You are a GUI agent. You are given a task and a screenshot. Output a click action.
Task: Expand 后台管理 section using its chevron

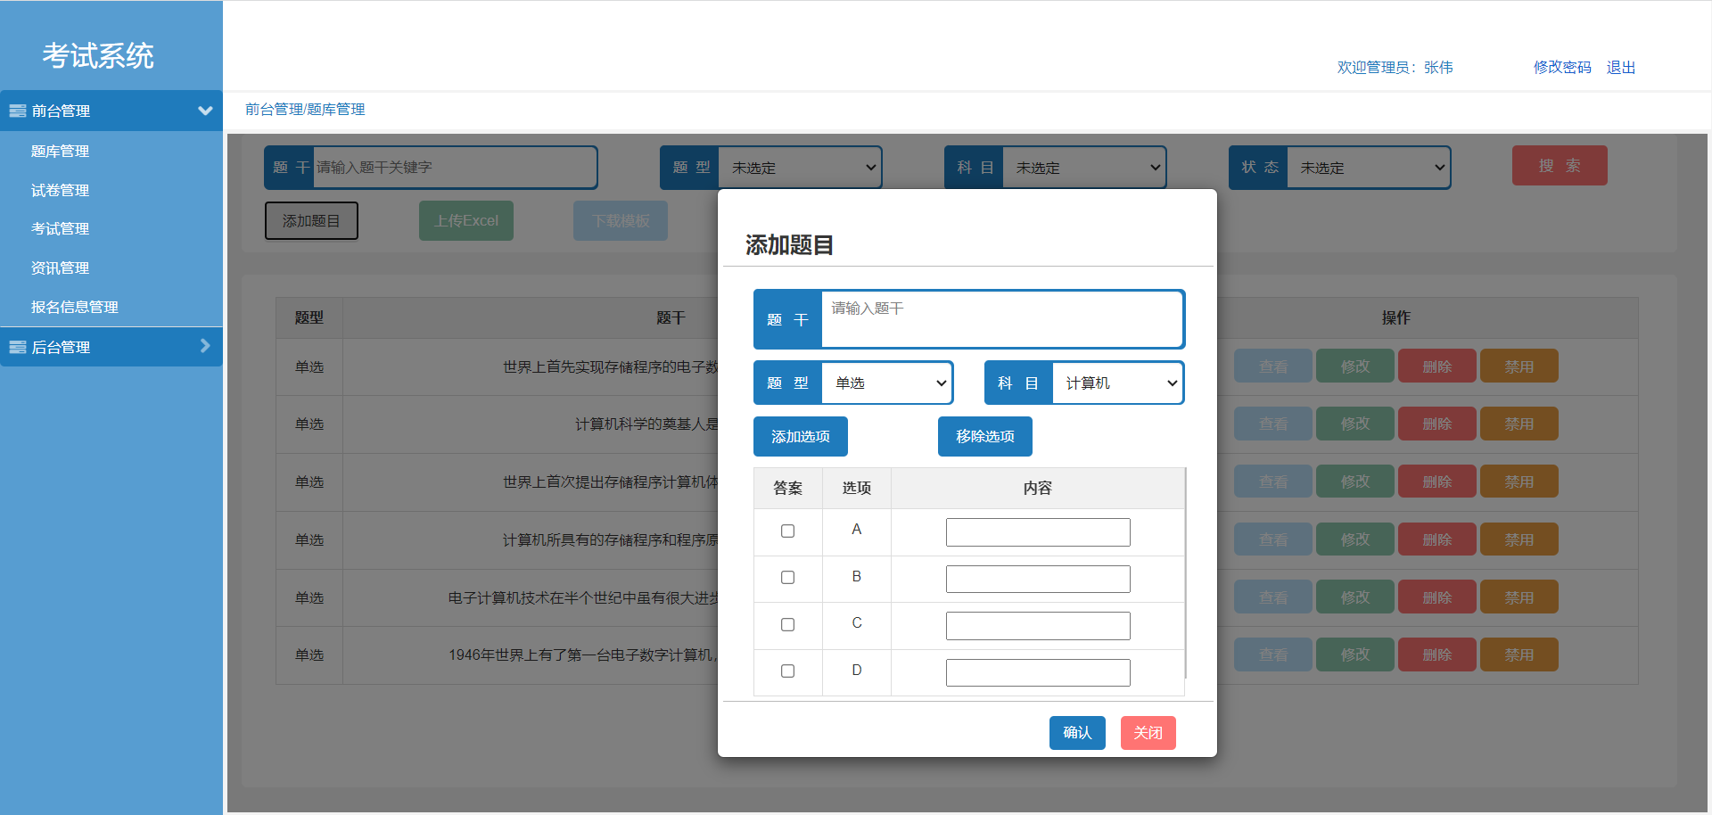(x=205, y=346)
